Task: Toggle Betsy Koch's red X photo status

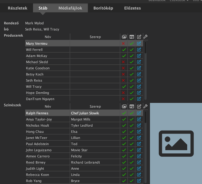Action: [123, 74]
